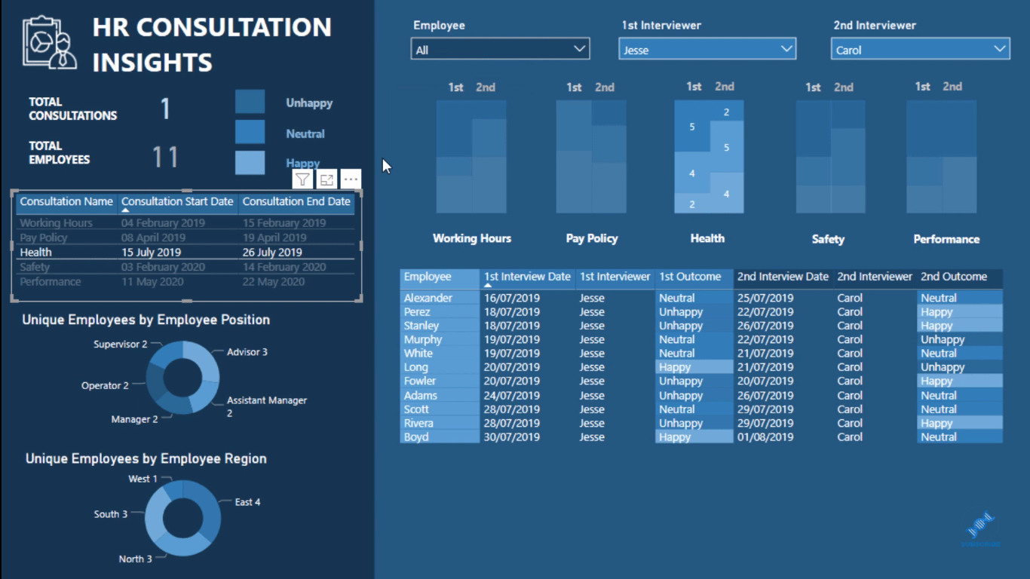Viewport: 1030px width, 579px height.
Task: Select the Pay Policy consultation row
Action: pos(185,237)
